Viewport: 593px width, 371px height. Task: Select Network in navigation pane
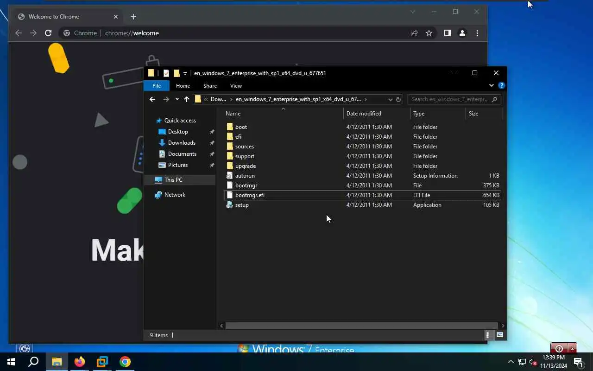click(175, 194)
